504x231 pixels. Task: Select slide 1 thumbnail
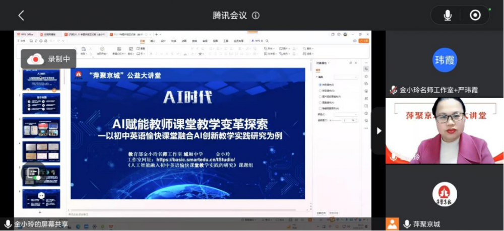click(41, 80)
